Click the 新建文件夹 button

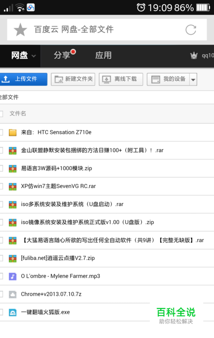(x=73, y=79)
